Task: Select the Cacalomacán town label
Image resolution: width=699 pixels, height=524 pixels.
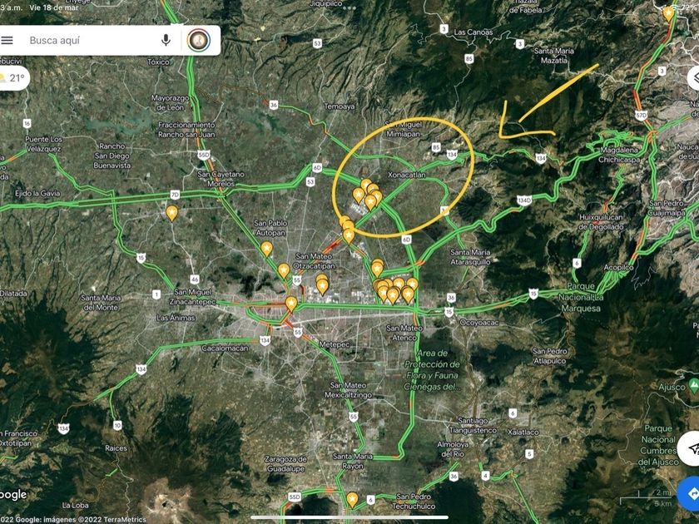Action: click(226, 349)
